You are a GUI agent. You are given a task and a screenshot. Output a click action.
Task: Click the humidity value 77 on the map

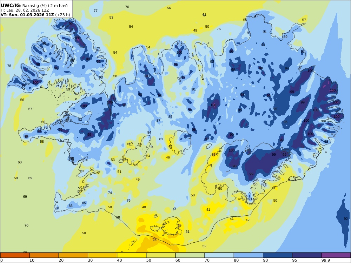(x=95, y=11)
